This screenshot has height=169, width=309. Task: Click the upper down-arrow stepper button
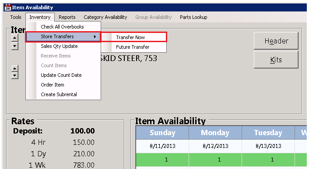click(15, 46)
